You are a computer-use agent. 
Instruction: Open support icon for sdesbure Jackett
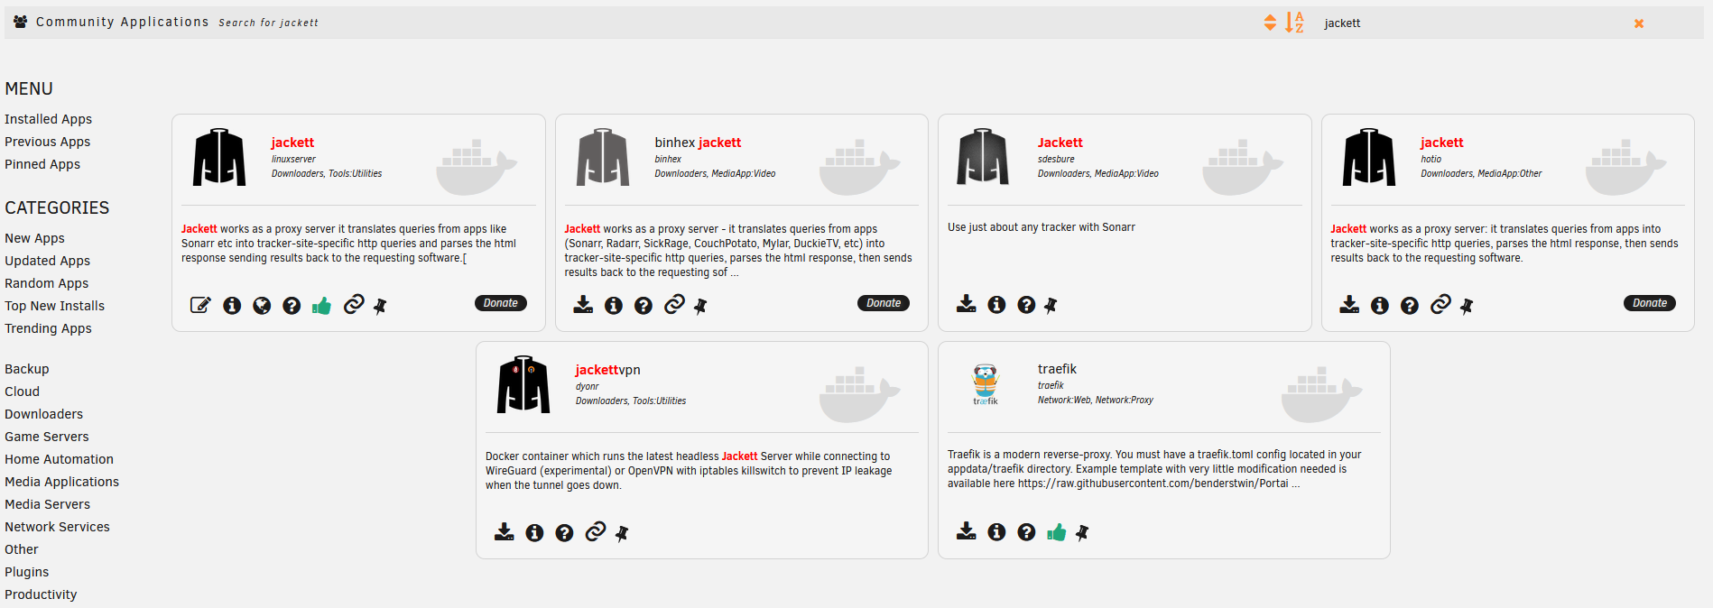pos(1026,305)
